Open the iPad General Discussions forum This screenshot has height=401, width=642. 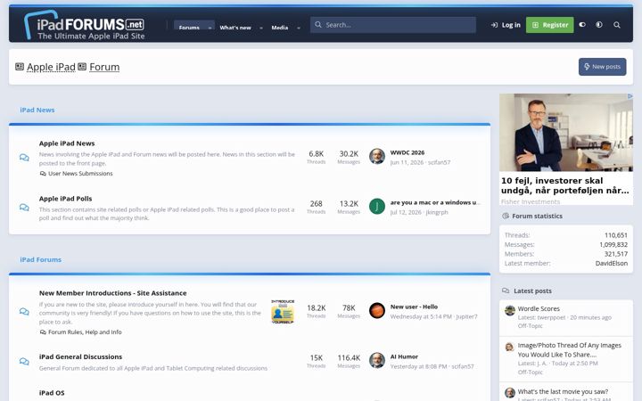click(x=80, y=356)
